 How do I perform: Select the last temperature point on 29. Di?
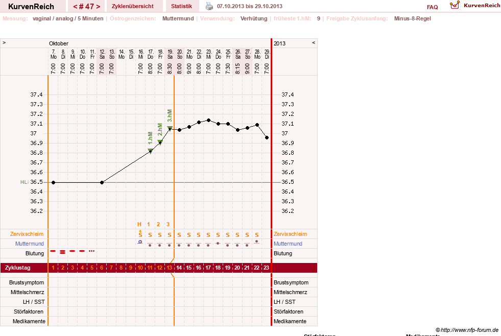point(267,138)
